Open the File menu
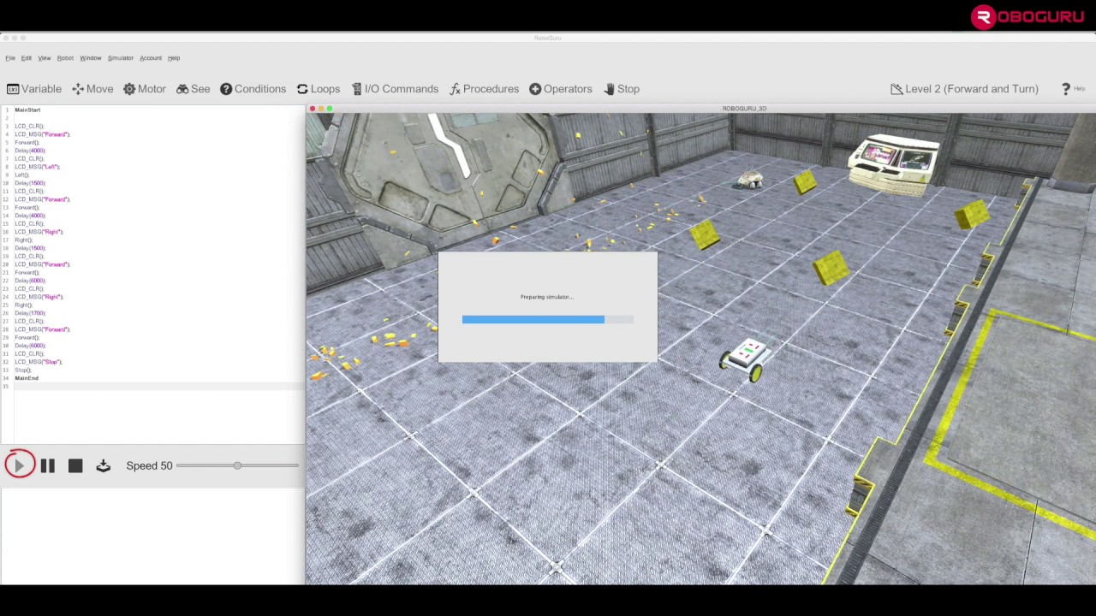This screenshot has width=1096, height=616. [10, 58]
